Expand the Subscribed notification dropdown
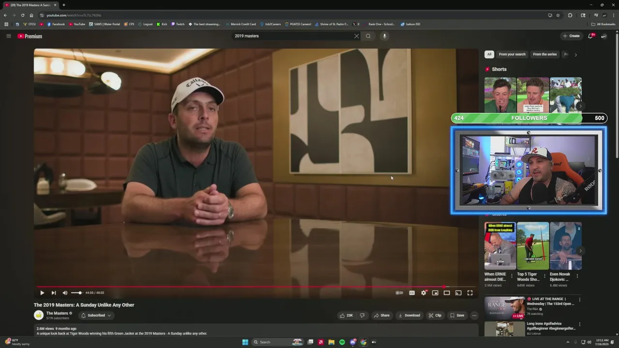This screenshot has width=619, height=348. [96, 315]
